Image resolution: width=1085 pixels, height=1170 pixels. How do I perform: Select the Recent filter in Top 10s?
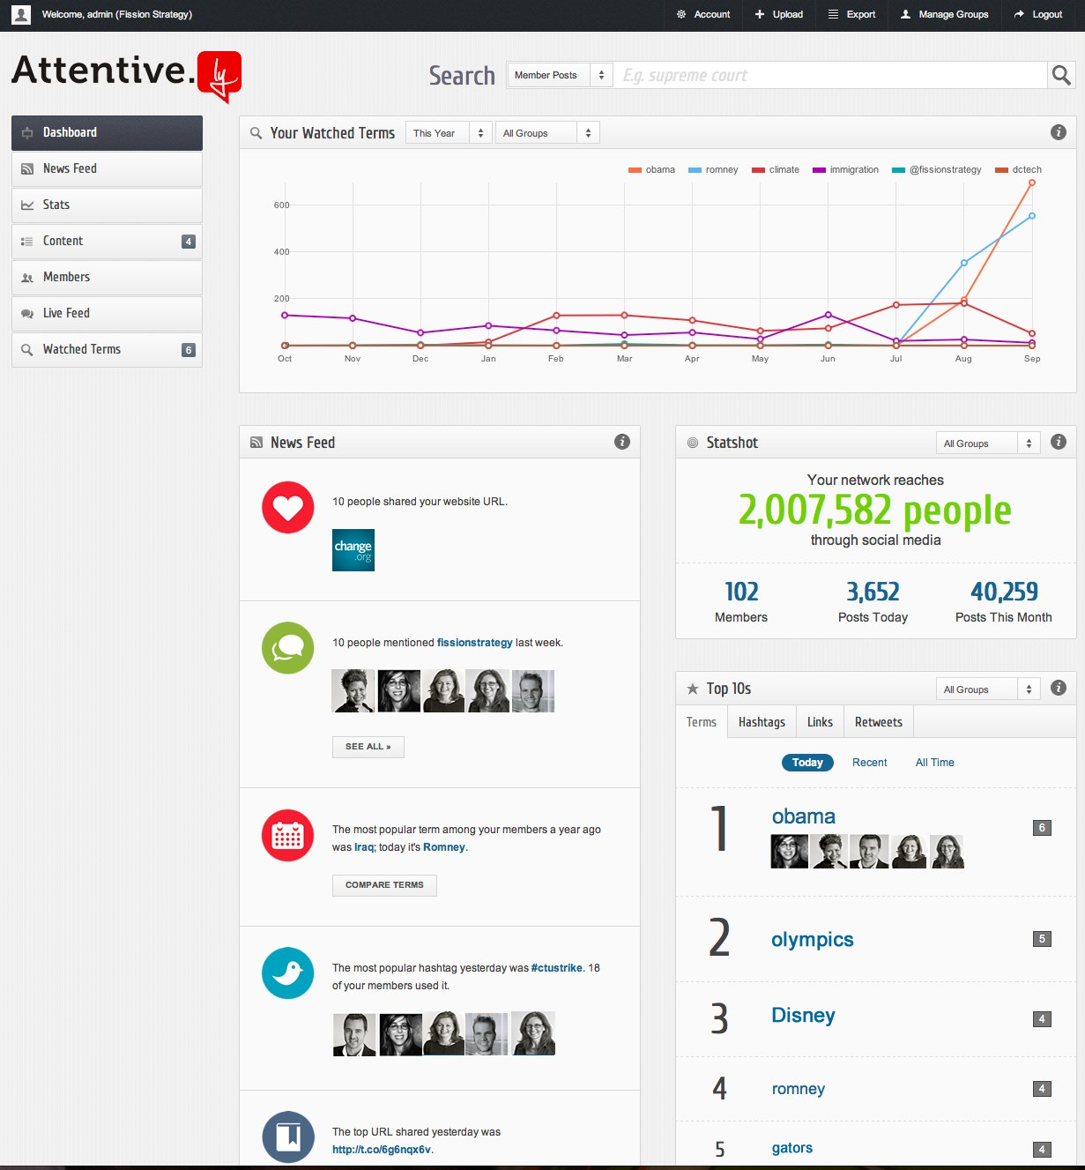[x=869, y=763]
